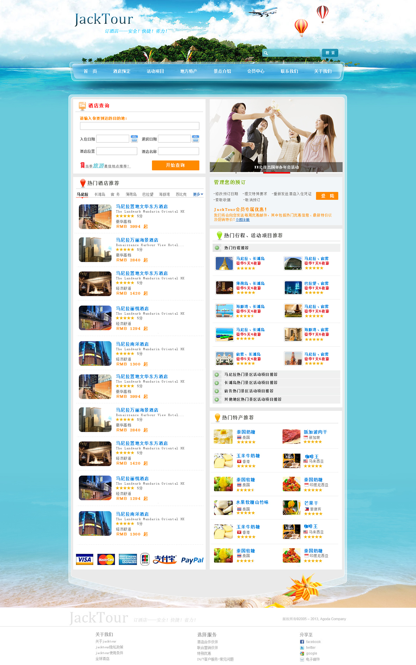
Task: Open the 宿雾、长滩岛 trip title
Action: click(x=248, y=354)
